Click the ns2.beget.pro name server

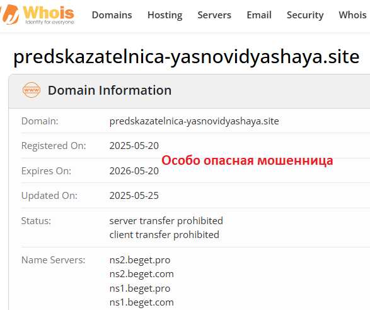point(140,260)
